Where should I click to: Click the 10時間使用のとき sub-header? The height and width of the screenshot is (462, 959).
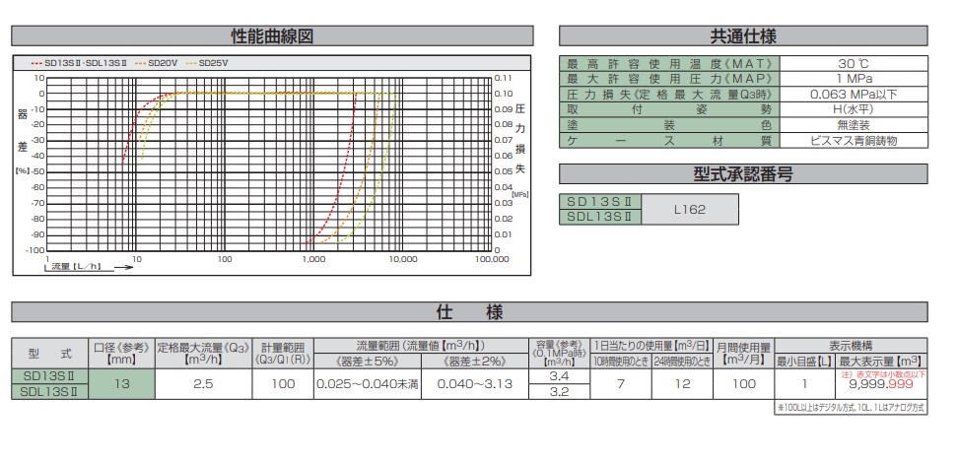621,362
